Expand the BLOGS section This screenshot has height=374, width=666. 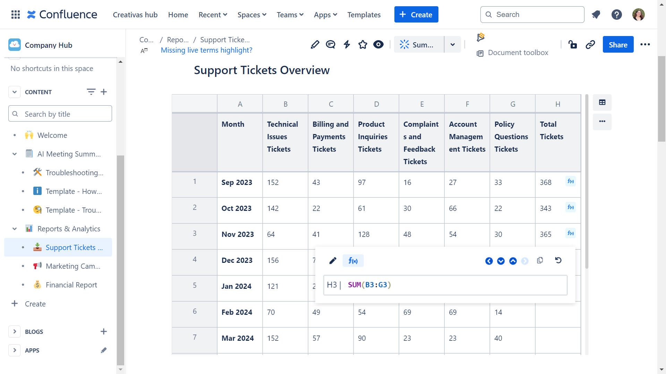point(15,331)
